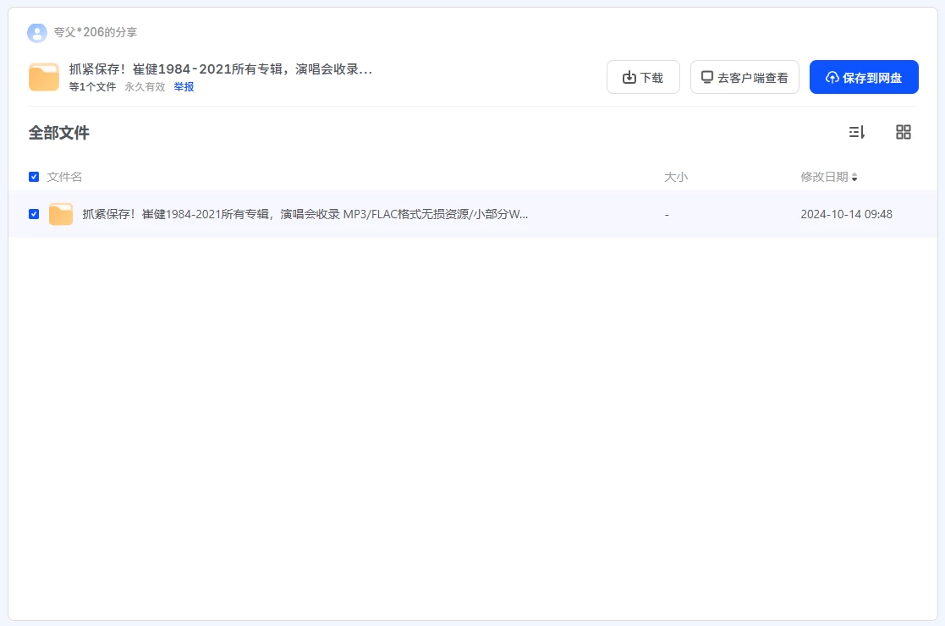Click the 全部文件 heading
The height and width of the screenshot is (626, 945).
tap(59, 133)
